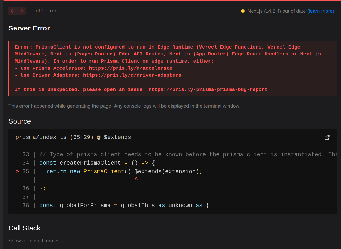Click the '1 of 1 error' counter

point(44,11)
